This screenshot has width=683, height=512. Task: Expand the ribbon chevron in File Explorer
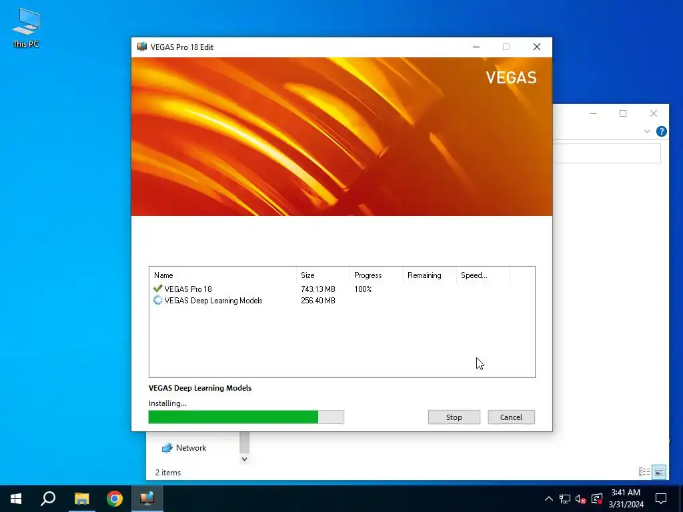(647, 131)
